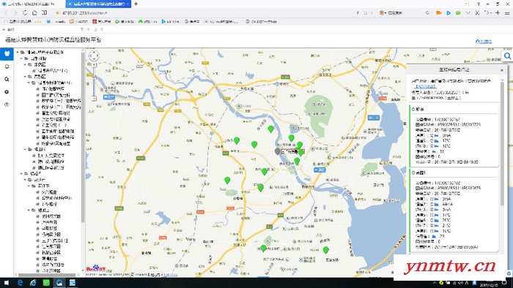Viewport: 513px width, 288px height.
Task: Click the map zoom-out minus button
Action: click(x=94, y=99)
